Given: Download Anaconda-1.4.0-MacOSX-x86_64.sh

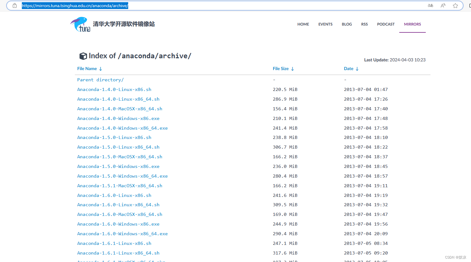Looking at the screenshot, I should (120, 109).
